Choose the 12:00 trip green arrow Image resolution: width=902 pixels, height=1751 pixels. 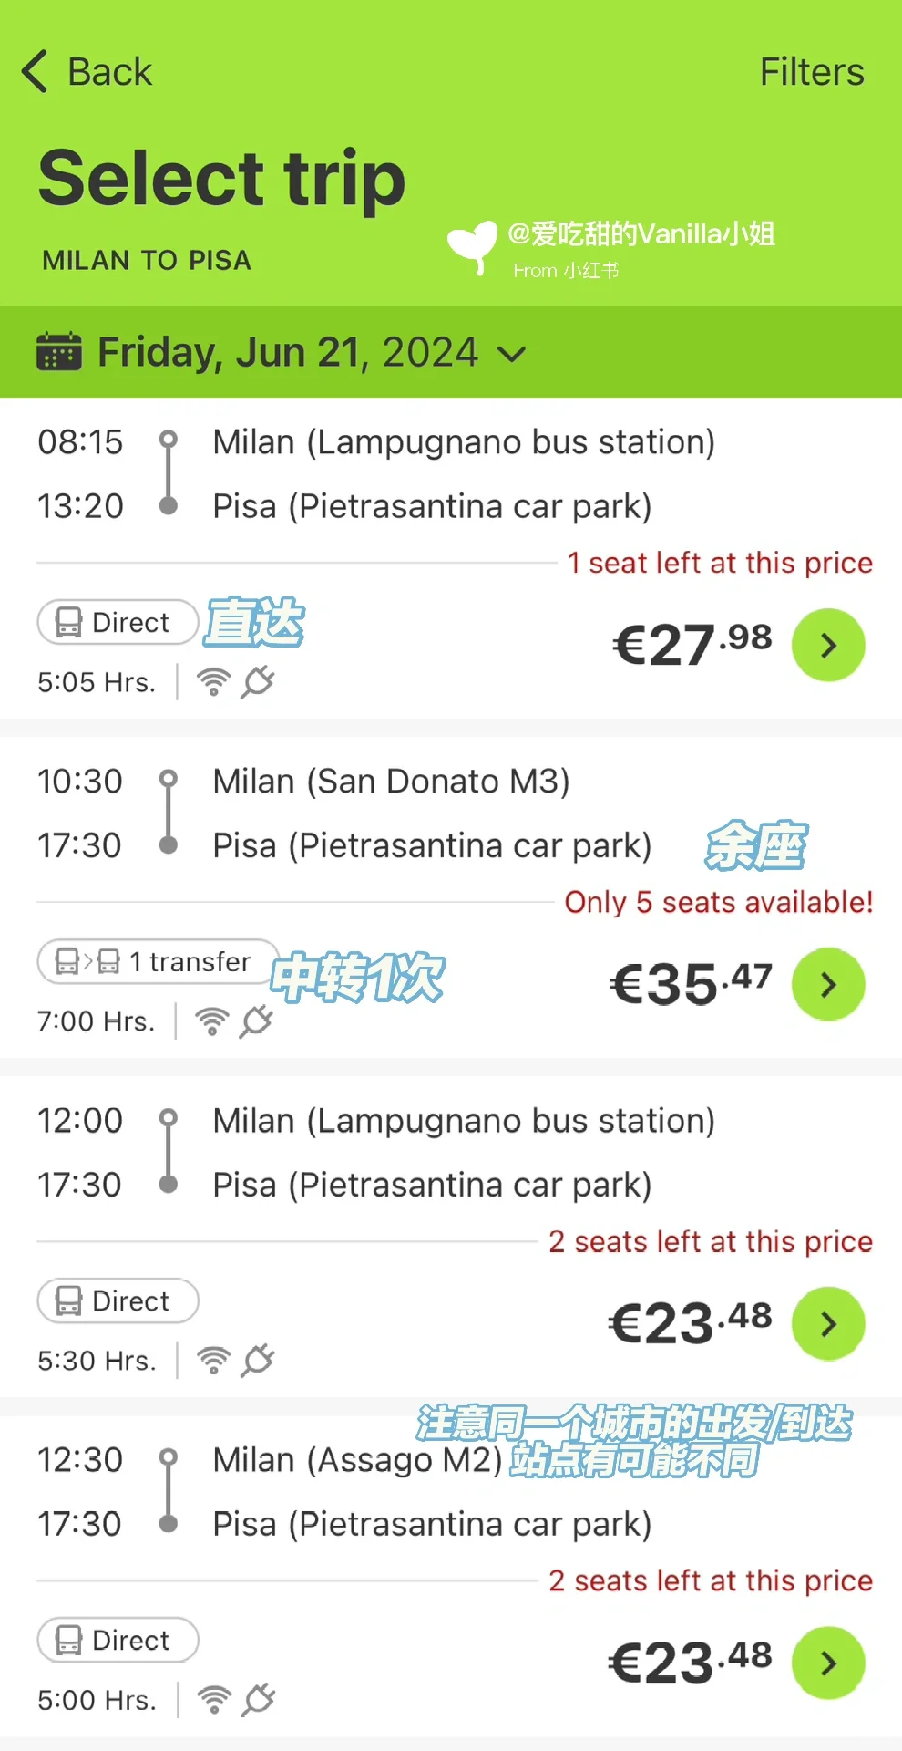(827, 1324)
